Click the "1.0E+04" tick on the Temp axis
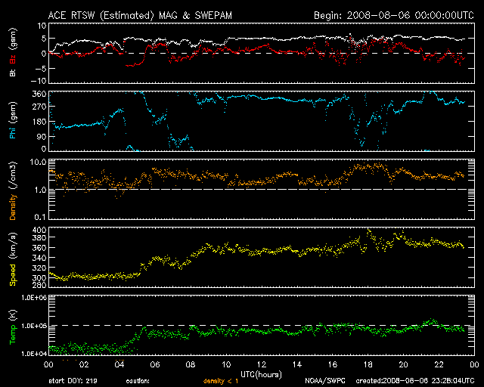 (34, 354)
